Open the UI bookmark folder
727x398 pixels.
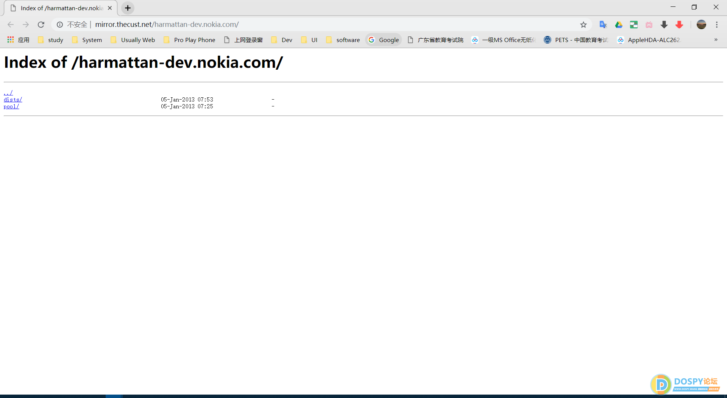point(309,40)
